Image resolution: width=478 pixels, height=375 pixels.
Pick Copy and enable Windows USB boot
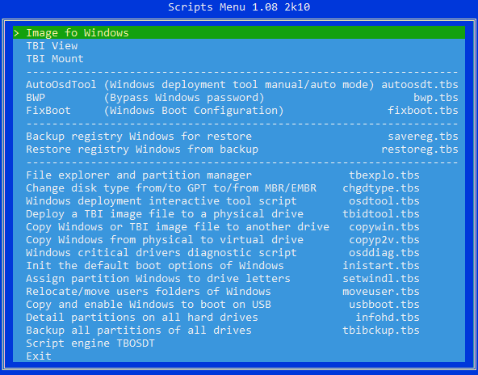239,305
